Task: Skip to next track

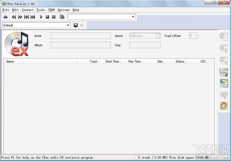Action: pyautogui.click(x=33, y=17)
